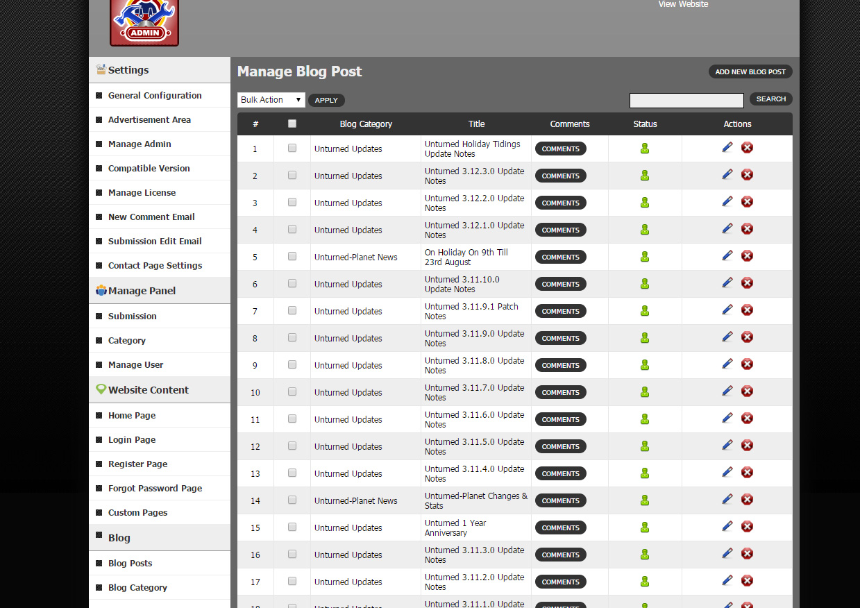The image size is (860, 608).
Task: Check the Unturned 3.11.6.0 row checkbox
Action: pos(292,419)
